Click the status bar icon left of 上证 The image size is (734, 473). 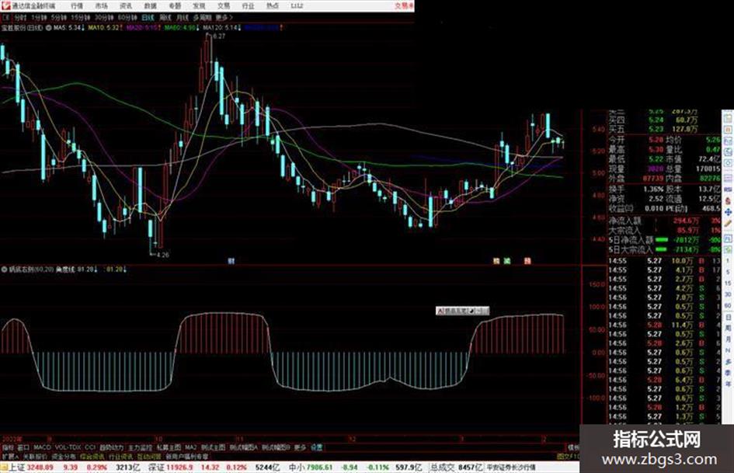tap(4, 468)
